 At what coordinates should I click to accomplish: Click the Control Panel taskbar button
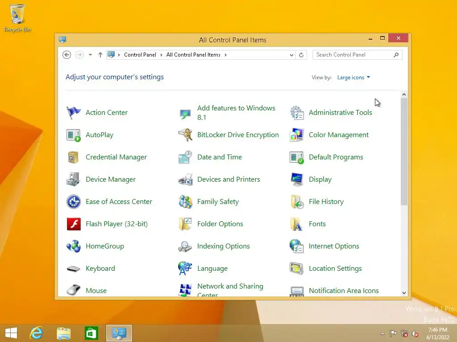[119, 333]
